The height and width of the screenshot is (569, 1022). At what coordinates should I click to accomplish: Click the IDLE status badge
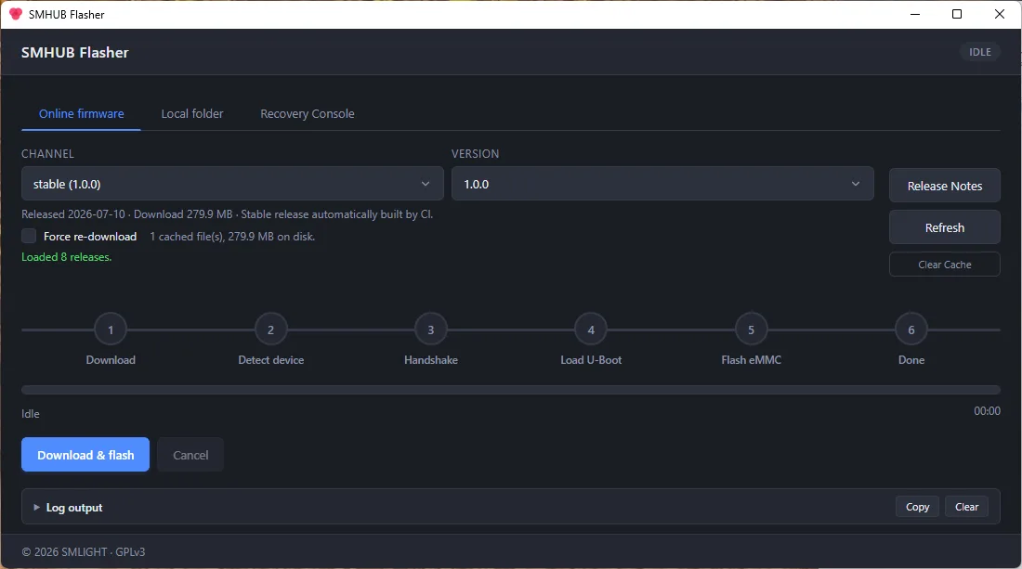tap(979, 52)
